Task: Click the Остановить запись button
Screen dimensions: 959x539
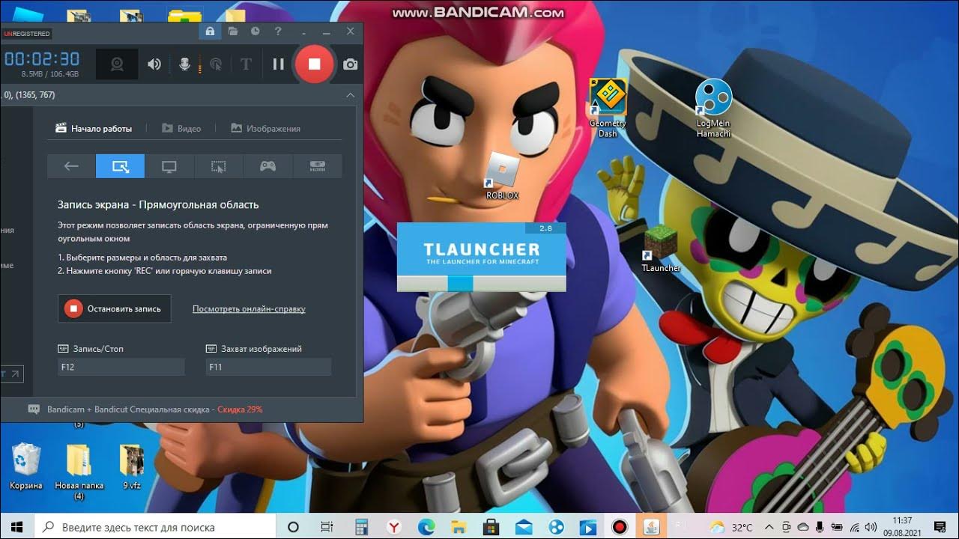Action: (114, 308)
